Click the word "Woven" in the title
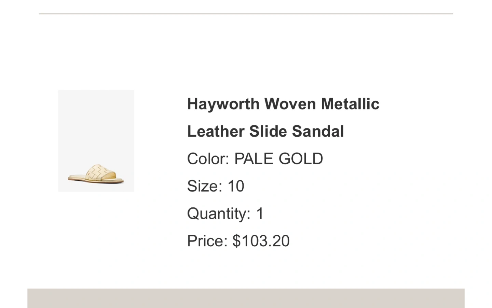 point(290,104)
